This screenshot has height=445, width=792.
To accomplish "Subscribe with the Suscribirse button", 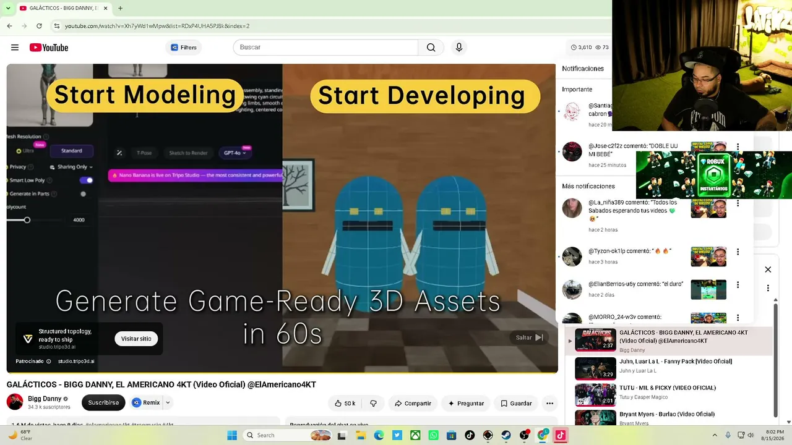I will [103, 402].
